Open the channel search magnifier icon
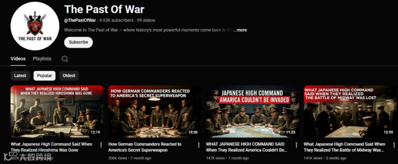The height and width of the screenshot is (164, 398). click(65, 59)
